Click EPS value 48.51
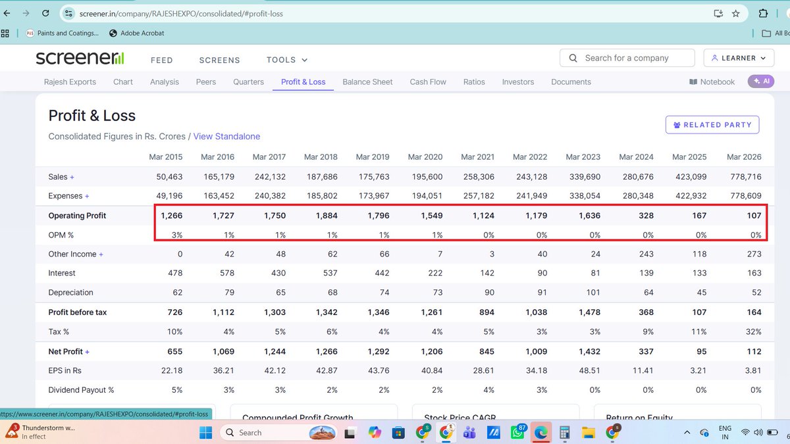Image resolution: width=790 pixels, height=444 pixels. coord(589,371)
